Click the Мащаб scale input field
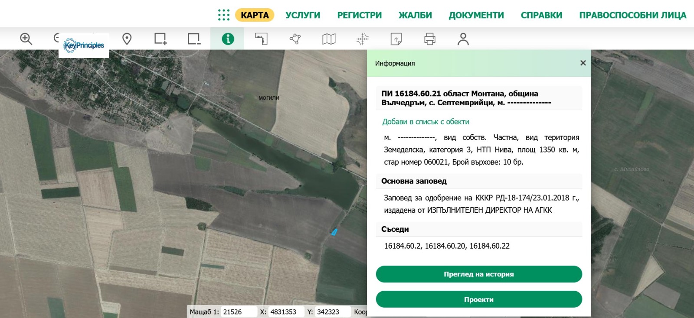The width and height of the screenshot is (694, 318). click(x=239, y=312)
